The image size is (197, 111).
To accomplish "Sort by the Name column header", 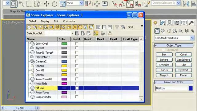I will point(42,39).
